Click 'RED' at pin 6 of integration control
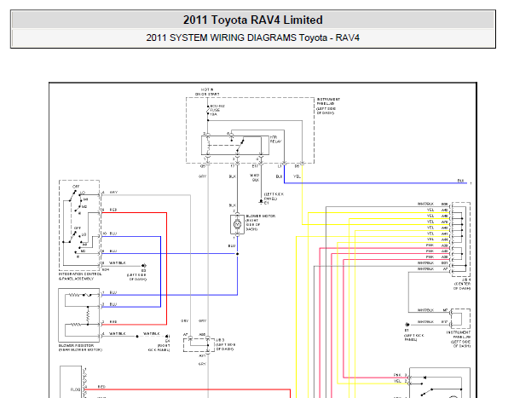This screenshot has height=398, width=514. [x=113, y=210]
